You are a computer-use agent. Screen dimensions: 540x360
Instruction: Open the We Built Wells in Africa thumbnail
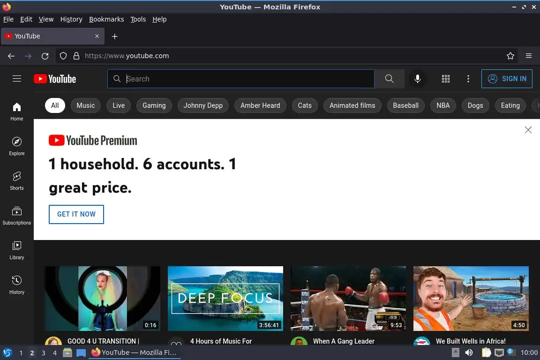(x=471, y=298)
